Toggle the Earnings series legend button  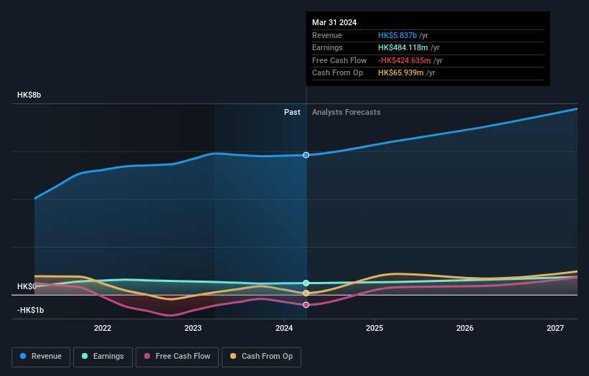[x=103, y=357]
